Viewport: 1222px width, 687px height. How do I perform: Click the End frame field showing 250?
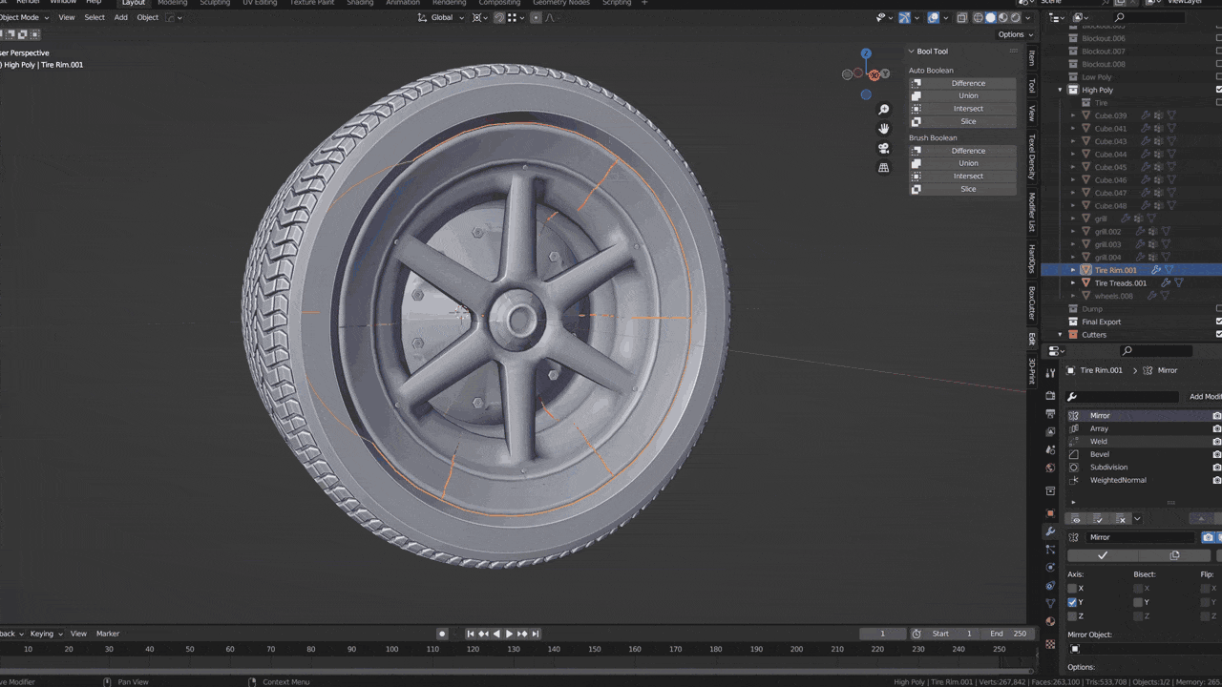click(x=1008, y=633)
